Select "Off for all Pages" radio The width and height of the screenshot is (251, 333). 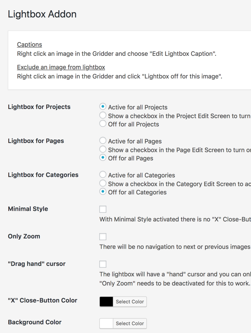click(x=103, y=158)
